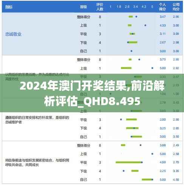Select the company average 2.58

coord(176,154)
